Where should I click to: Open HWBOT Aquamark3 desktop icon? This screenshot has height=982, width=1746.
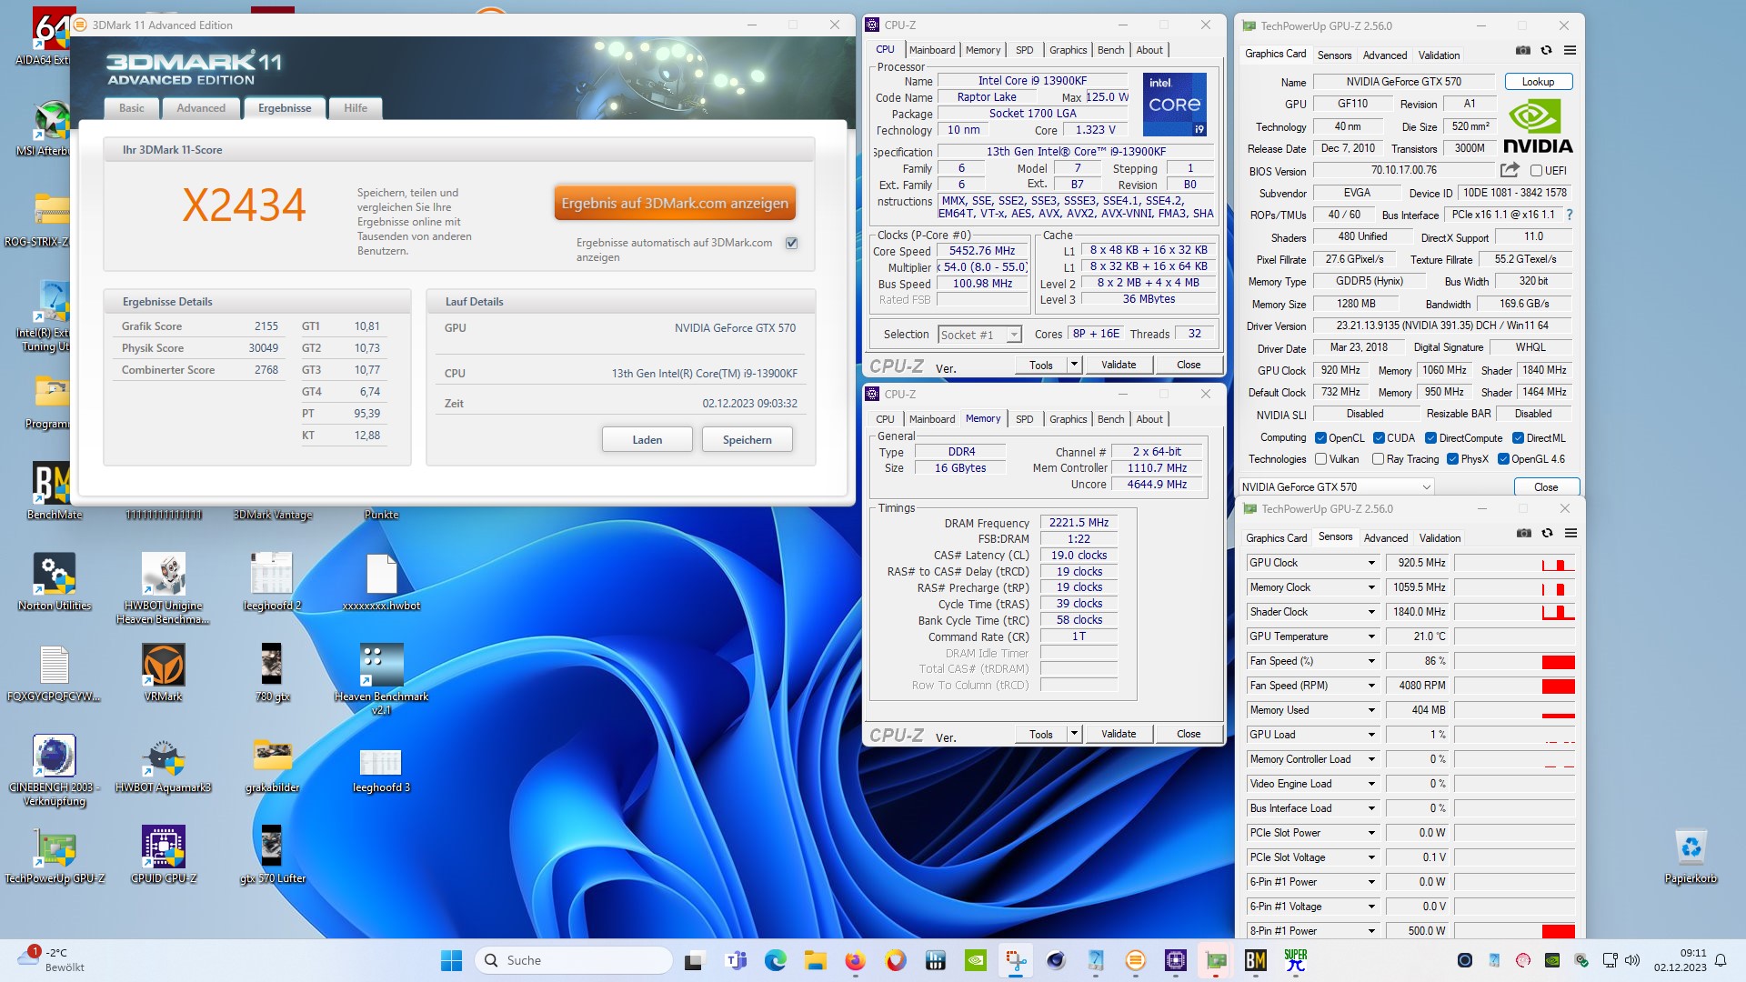click(x=164, y=764)
